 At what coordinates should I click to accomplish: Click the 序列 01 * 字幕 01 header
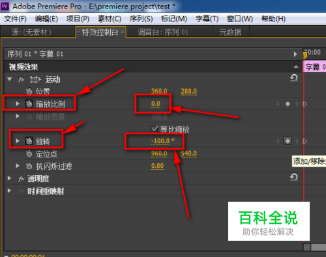click(x=35, y=54)
